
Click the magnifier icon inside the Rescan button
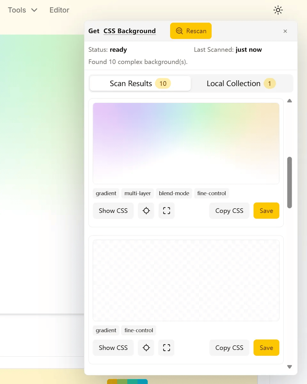(179, 31)
